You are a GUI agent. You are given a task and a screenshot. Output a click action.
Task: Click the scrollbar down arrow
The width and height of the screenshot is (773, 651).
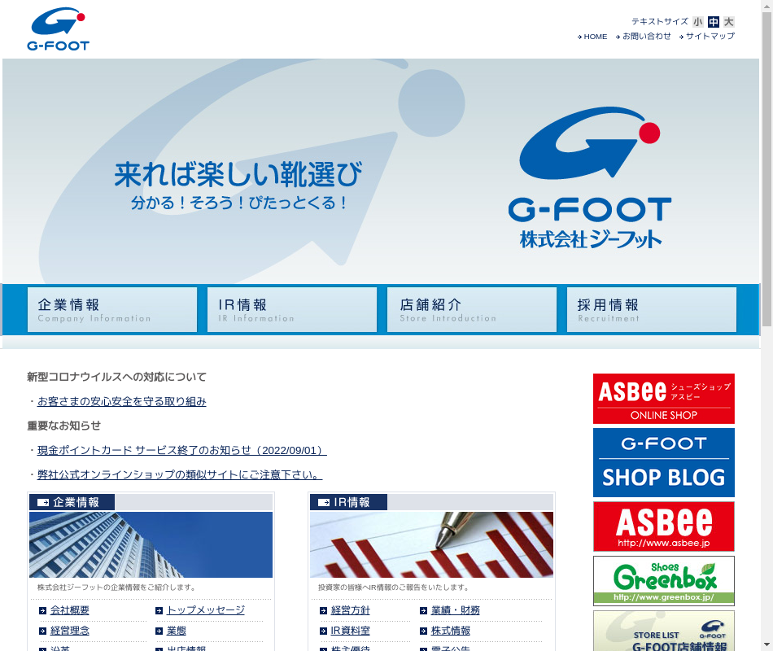(767, 644)
